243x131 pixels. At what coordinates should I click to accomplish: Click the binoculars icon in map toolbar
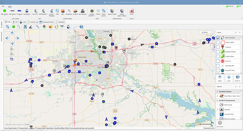25,27
